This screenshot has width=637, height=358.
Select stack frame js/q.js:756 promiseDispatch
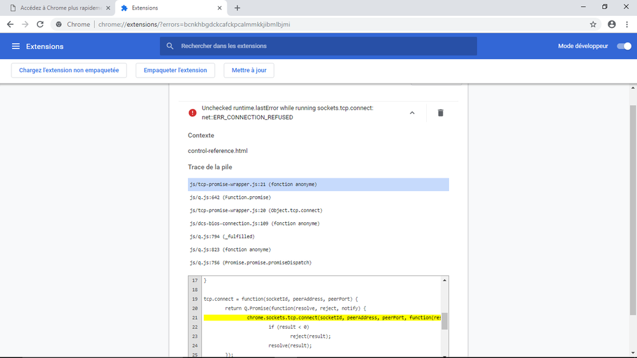click(x=318, y=262)
